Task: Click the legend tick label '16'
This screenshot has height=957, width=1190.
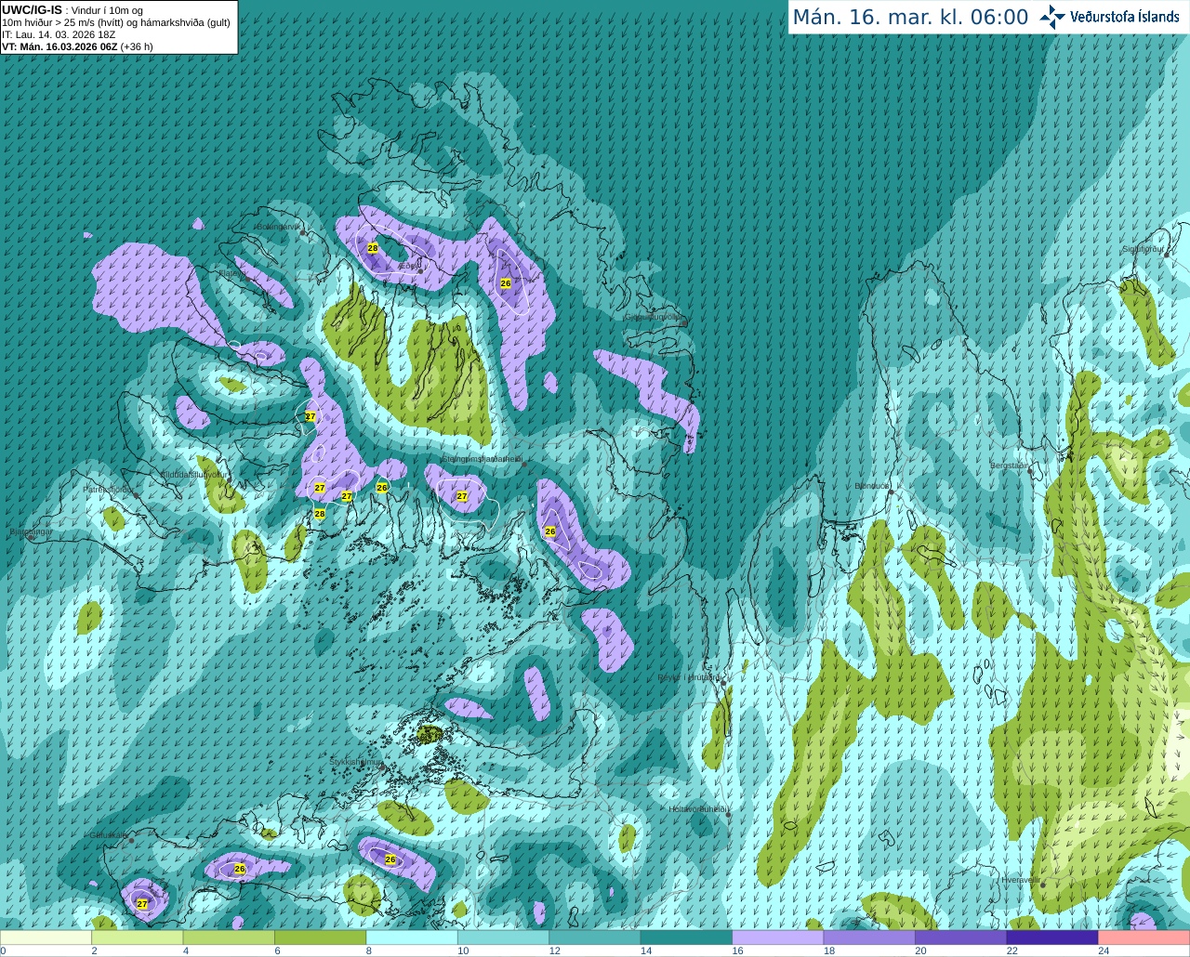Action: (x=737, y=950)
